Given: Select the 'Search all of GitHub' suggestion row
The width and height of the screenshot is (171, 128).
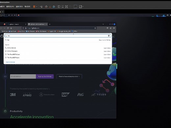Looking at the screenshot, I should (58, 40).
